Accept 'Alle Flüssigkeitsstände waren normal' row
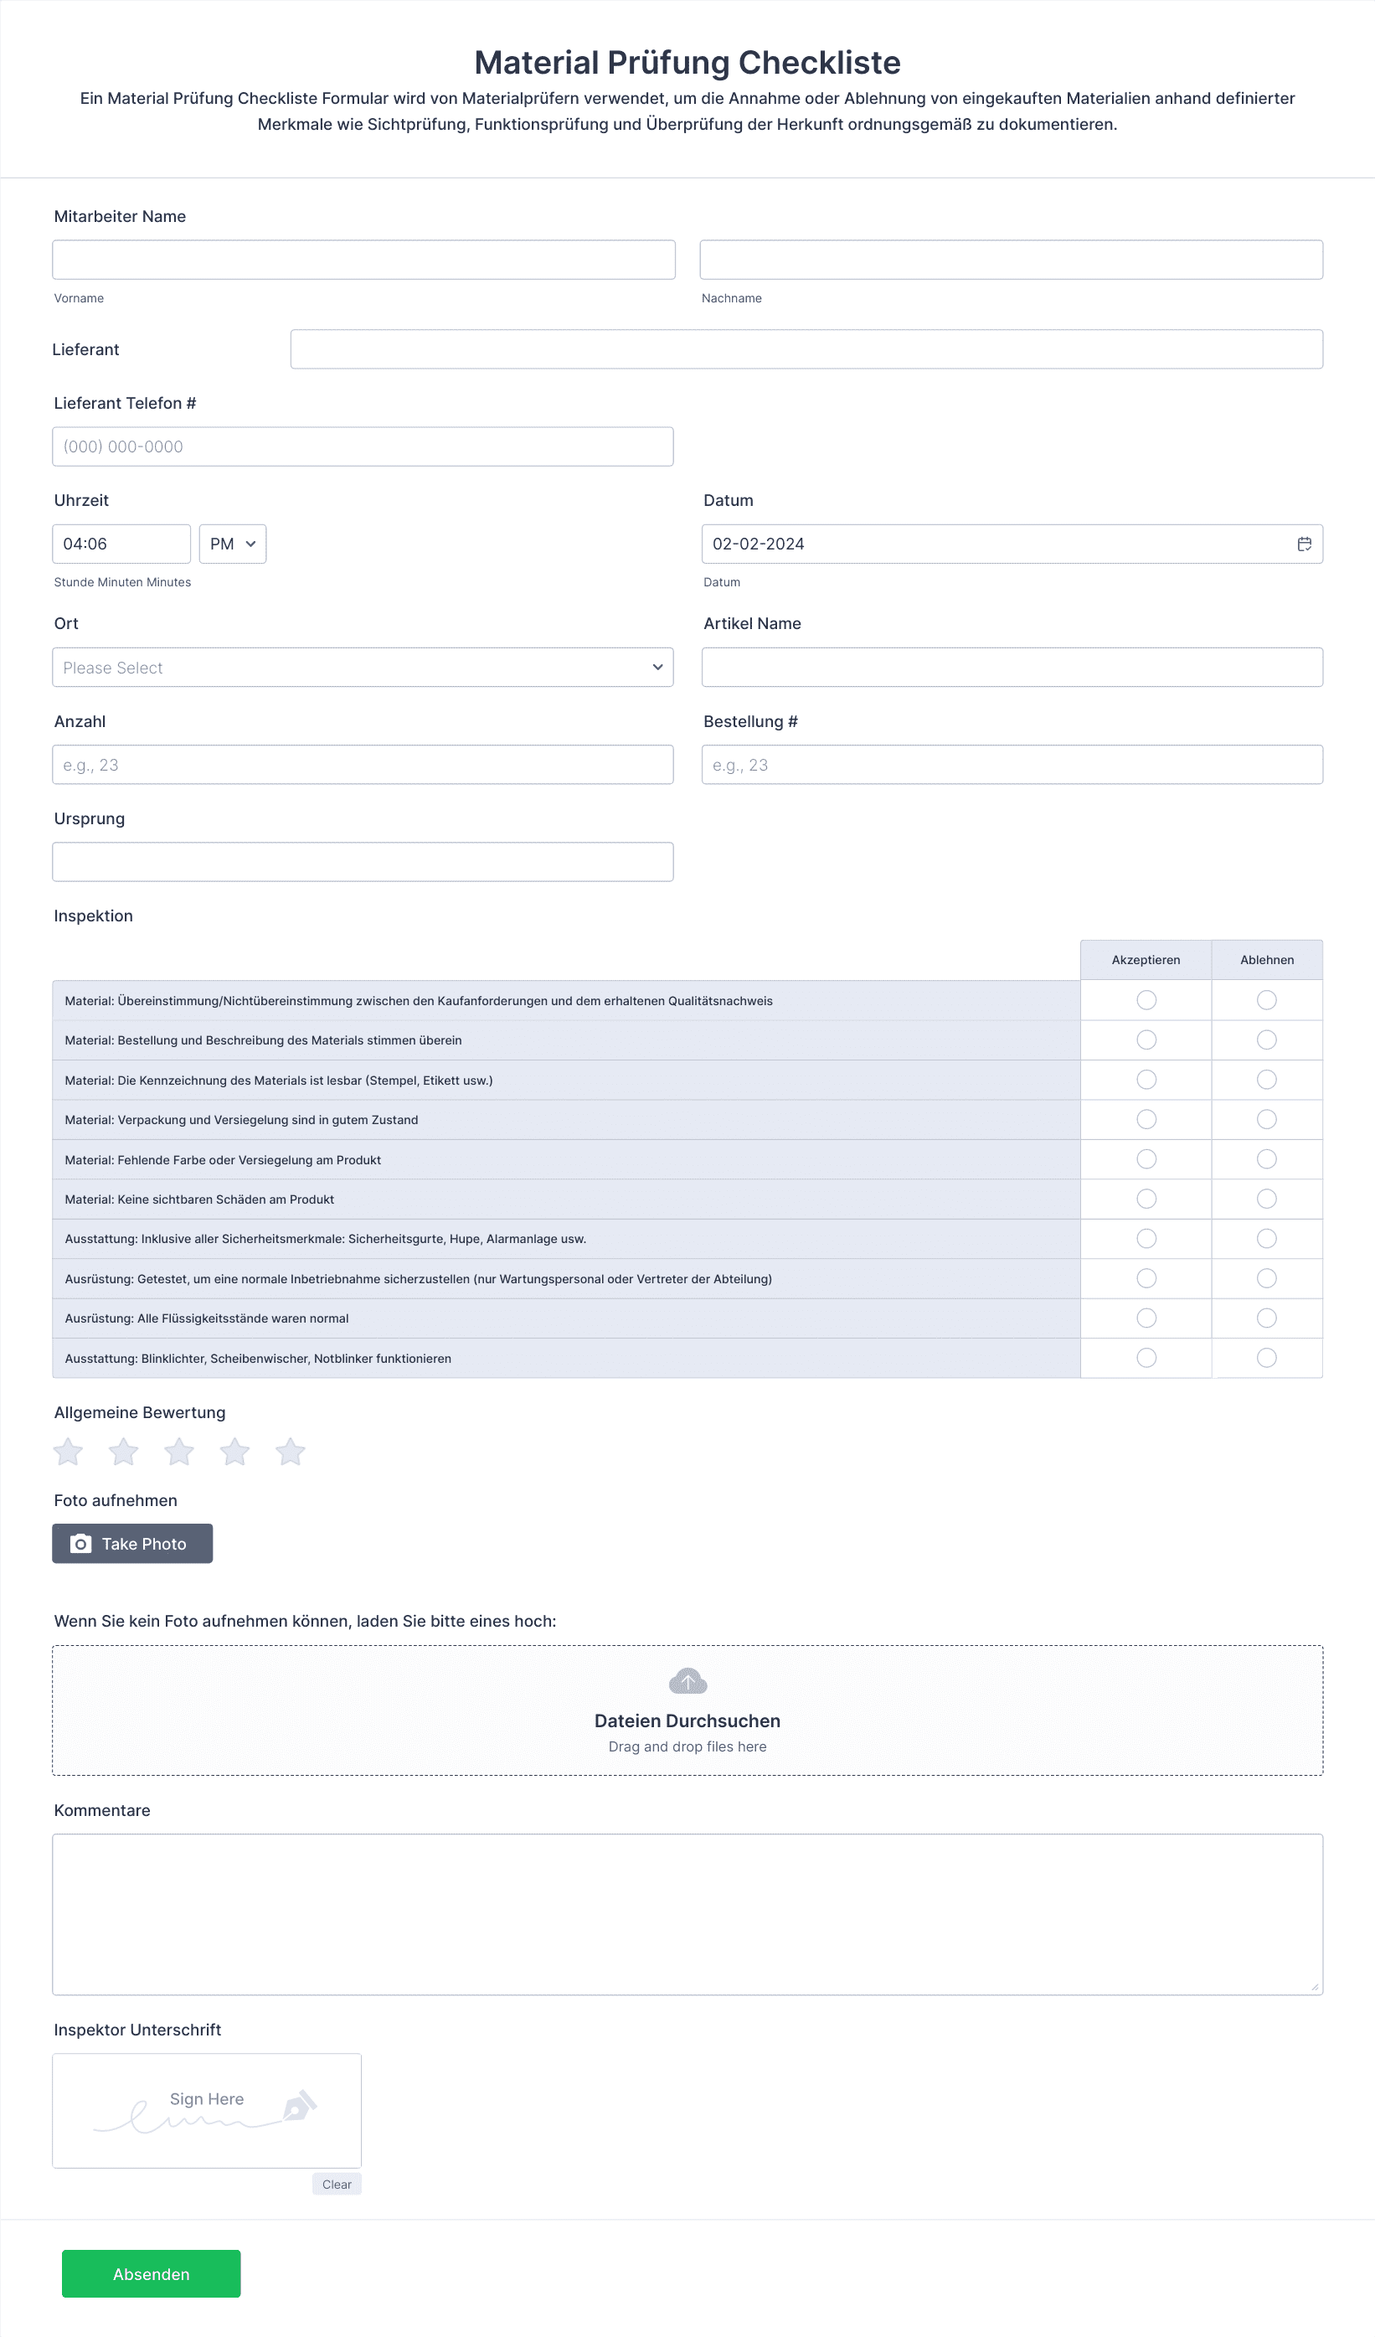Screen dimensions: 1375x2337 pyautogui.click(x=1146, y=1318)
